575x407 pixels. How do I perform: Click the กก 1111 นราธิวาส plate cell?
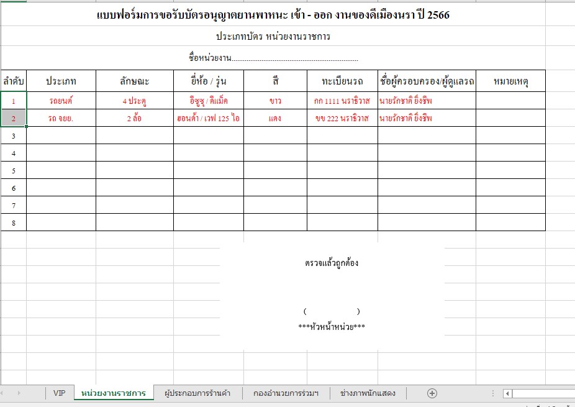point(342,101)
